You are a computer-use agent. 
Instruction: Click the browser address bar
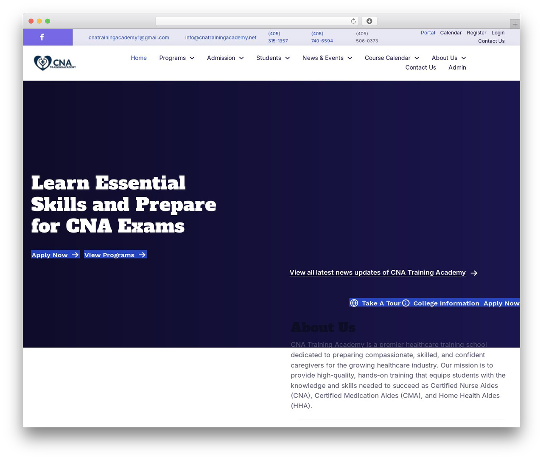point(257,21)
